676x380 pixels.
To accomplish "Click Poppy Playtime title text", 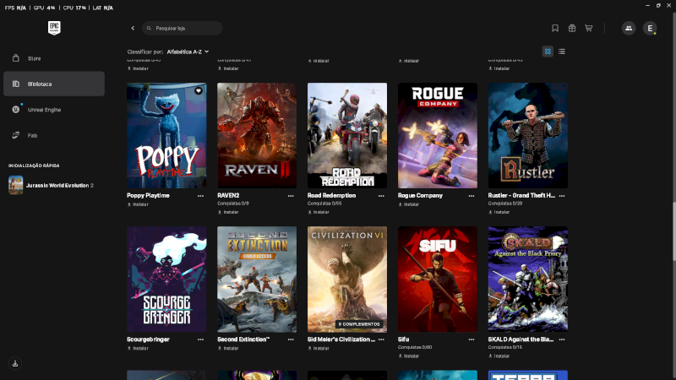I will 148,196.
